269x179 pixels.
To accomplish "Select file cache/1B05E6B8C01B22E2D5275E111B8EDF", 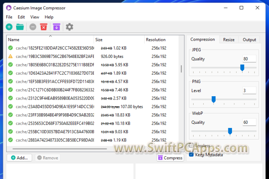I will click(x=55, y=65).
